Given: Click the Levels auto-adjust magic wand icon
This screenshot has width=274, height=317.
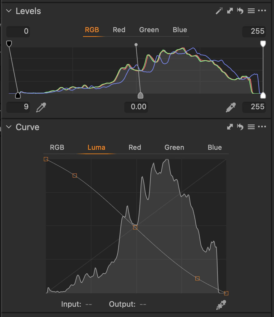Looking at the screenshot, I should [x=219, y=11].
